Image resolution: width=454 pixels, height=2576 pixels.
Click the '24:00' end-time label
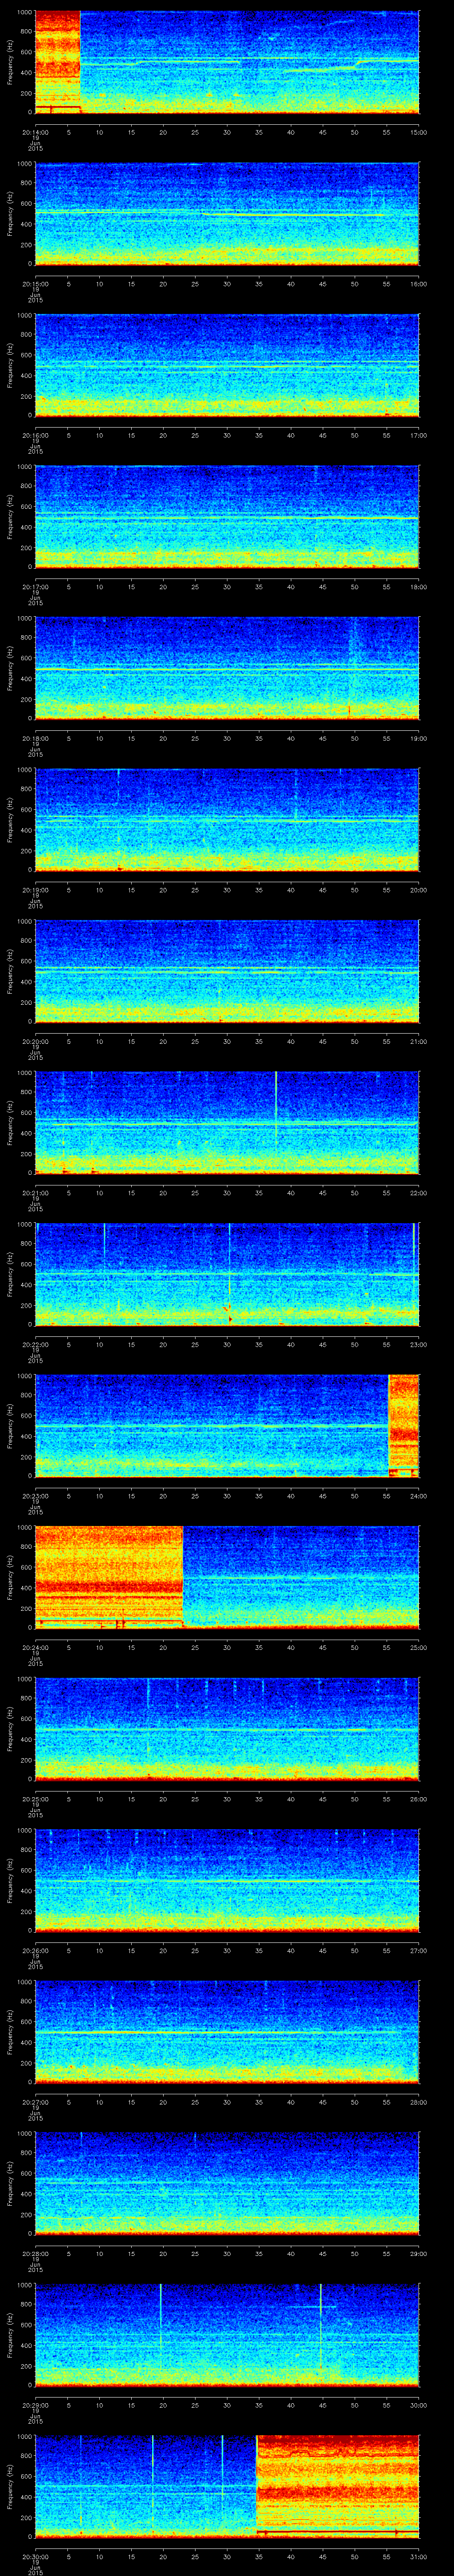click(x=419, y=1496)
